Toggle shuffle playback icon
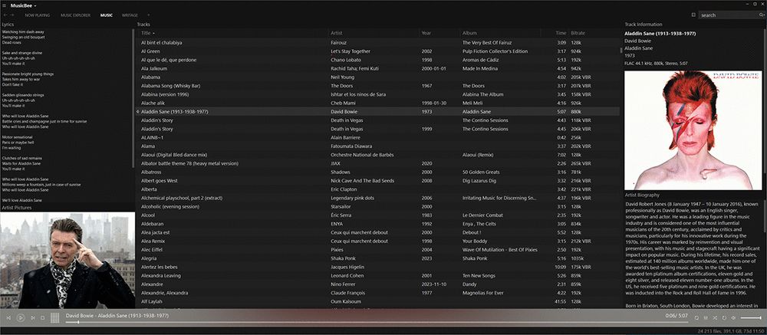Viewport: 767px width, 335px height. 715,318
